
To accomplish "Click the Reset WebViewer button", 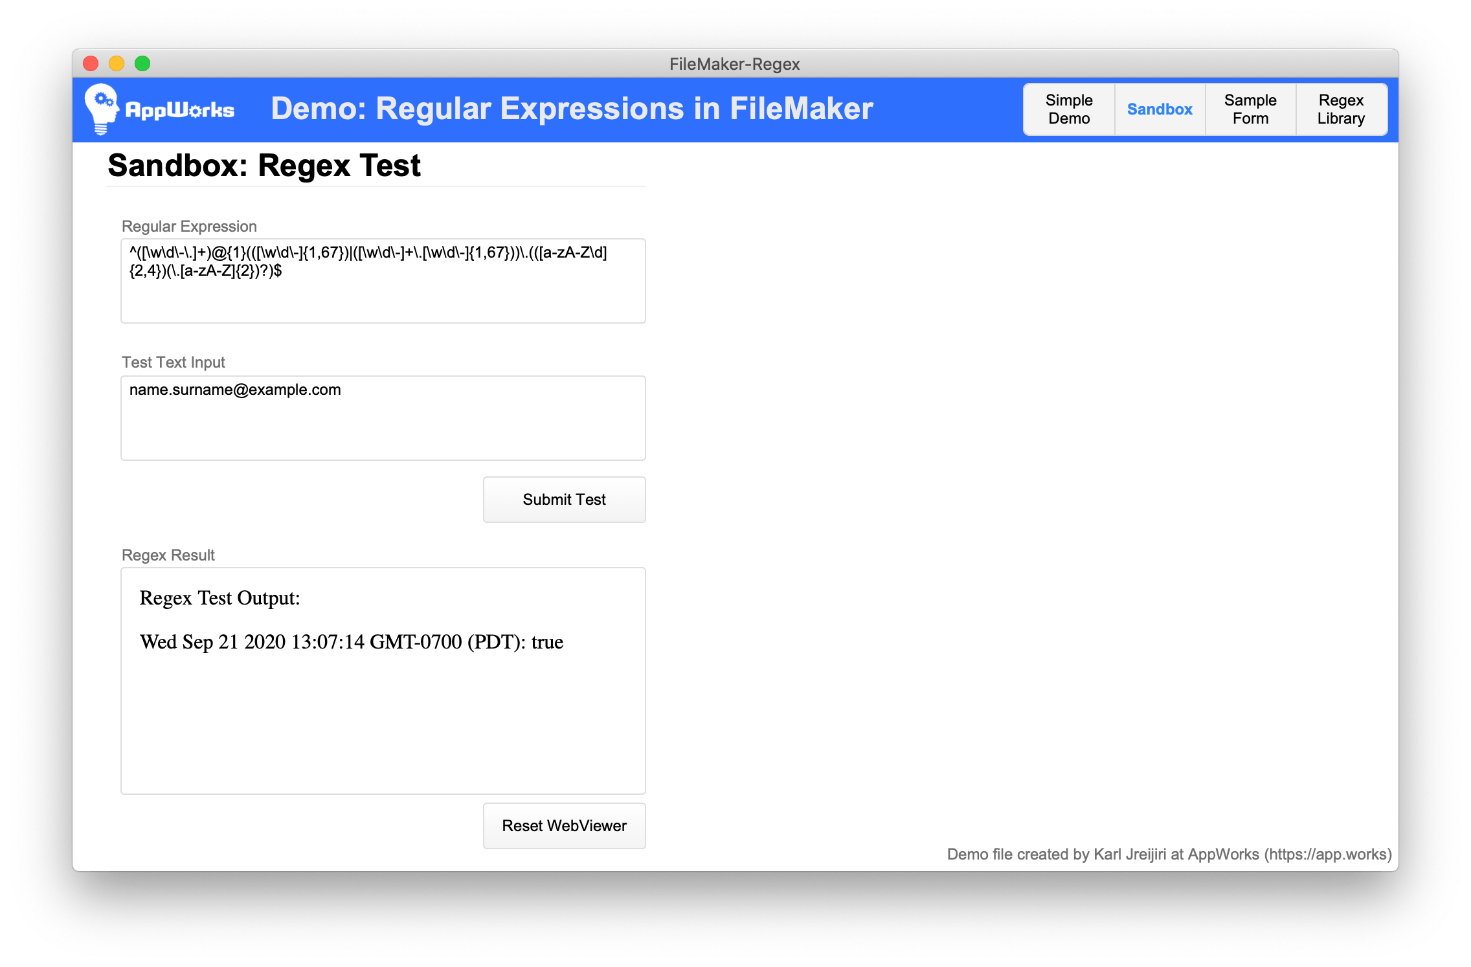I will 564,826.
